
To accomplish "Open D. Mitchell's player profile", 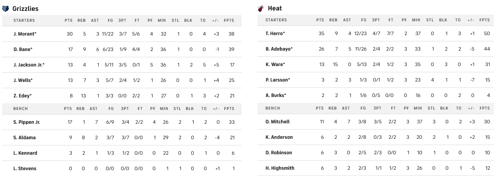I will pyautogui.click(x=277, y=122).
